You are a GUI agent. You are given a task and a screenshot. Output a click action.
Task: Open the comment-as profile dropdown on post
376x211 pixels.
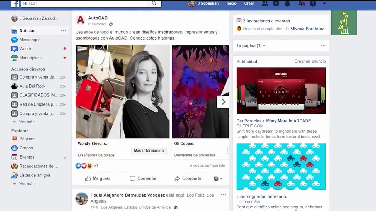[218, 178]
